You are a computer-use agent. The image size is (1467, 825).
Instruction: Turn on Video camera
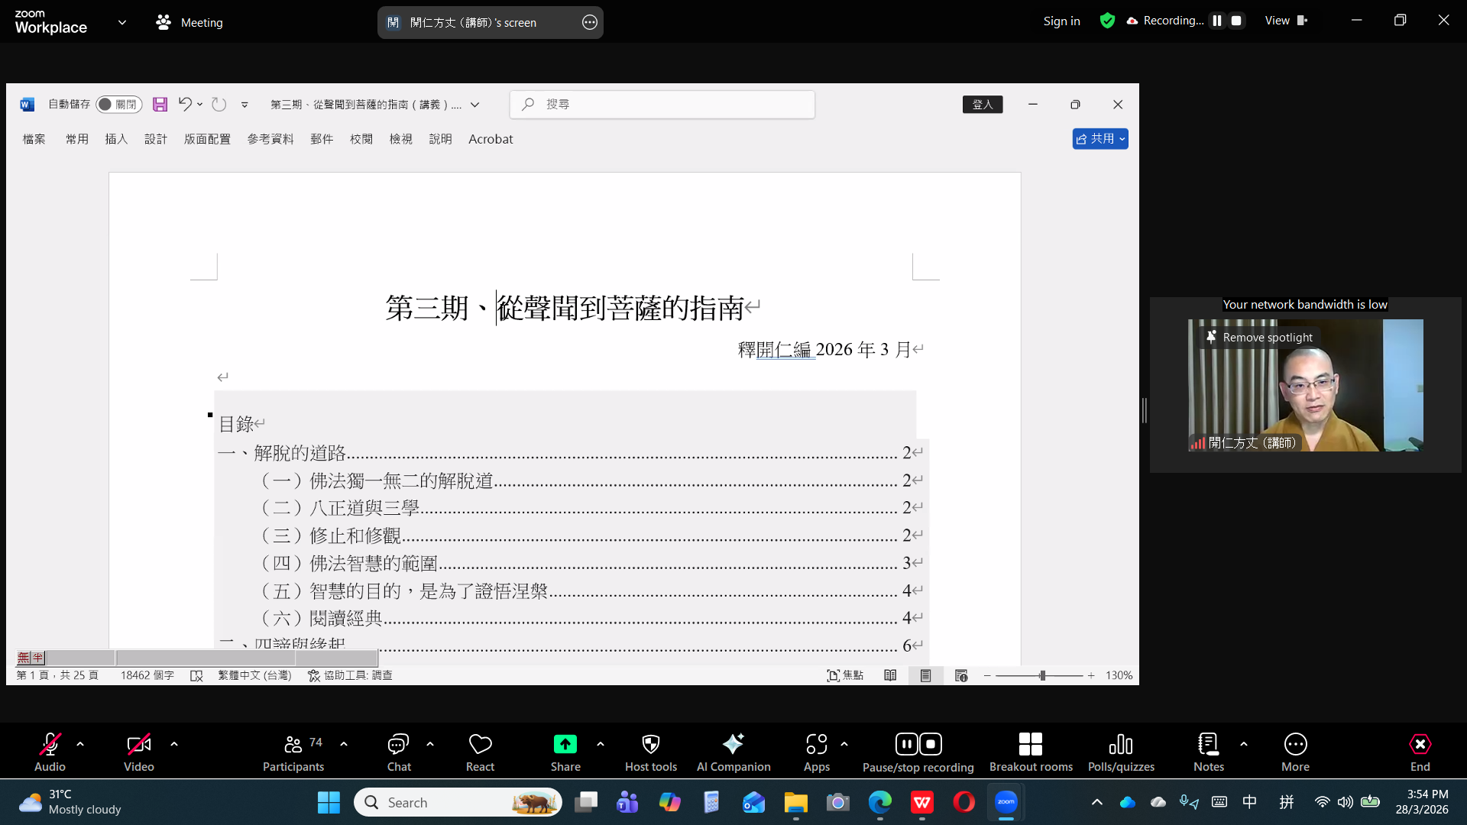point(138,745)
